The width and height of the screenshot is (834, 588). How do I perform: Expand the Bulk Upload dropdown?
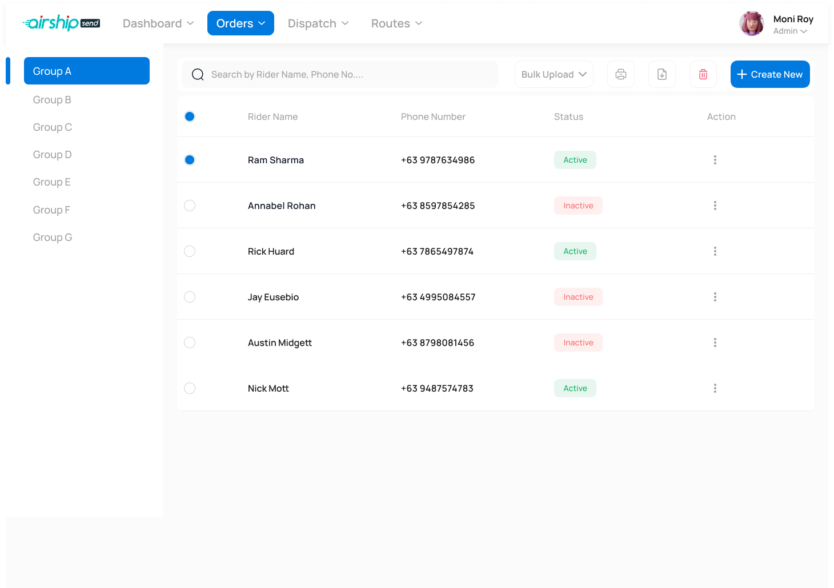[x=554, y=74]
